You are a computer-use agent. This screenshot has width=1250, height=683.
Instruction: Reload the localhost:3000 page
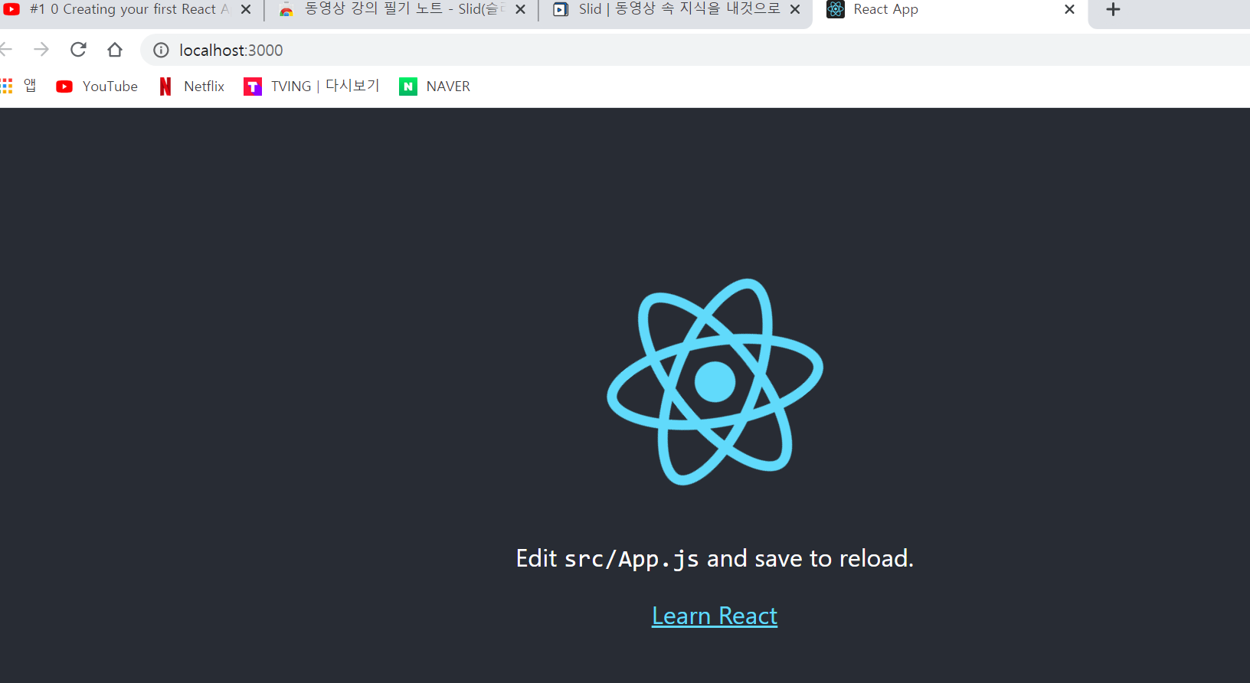pyautogui.click(x=78, y=50)
